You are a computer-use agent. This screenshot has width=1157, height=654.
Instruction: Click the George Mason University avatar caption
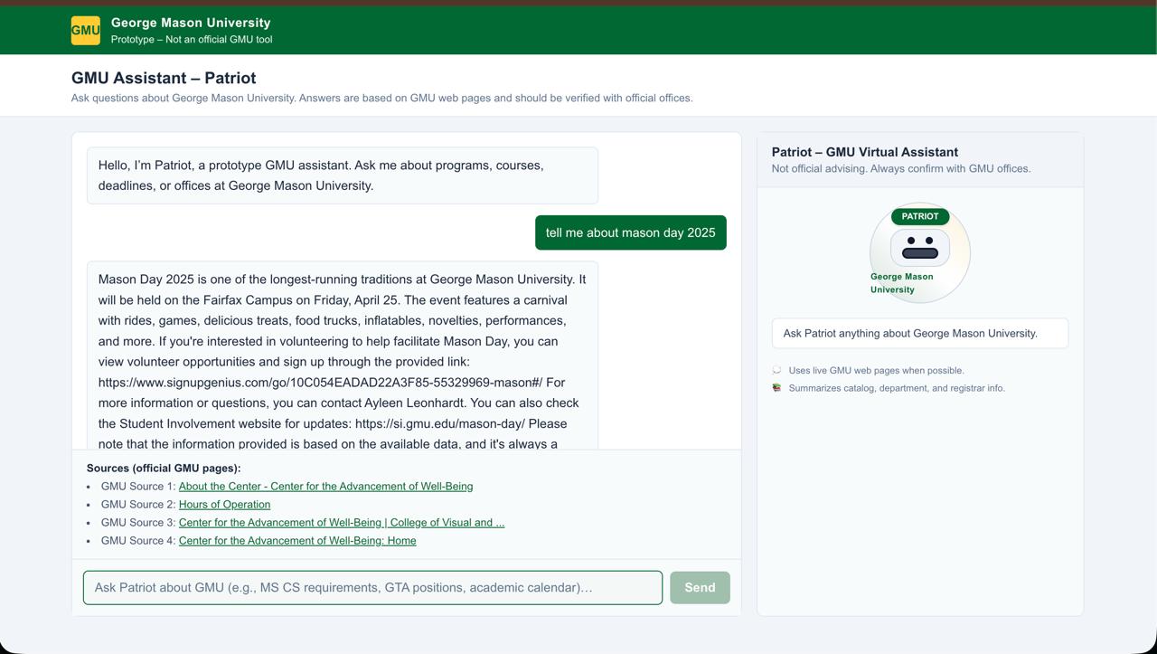click(x=902, y=283)
